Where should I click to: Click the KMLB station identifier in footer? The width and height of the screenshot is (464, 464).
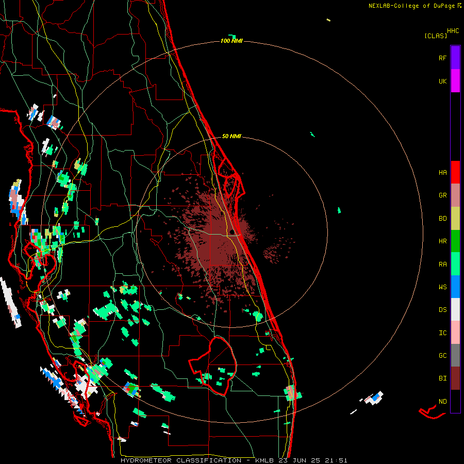click(265, 460)
